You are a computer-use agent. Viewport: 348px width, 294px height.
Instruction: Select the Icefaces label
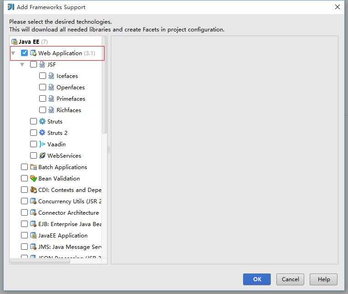[x=67, y=76]
